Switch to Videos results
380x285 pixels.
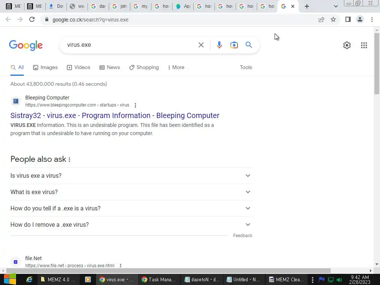tap(79, 68)
